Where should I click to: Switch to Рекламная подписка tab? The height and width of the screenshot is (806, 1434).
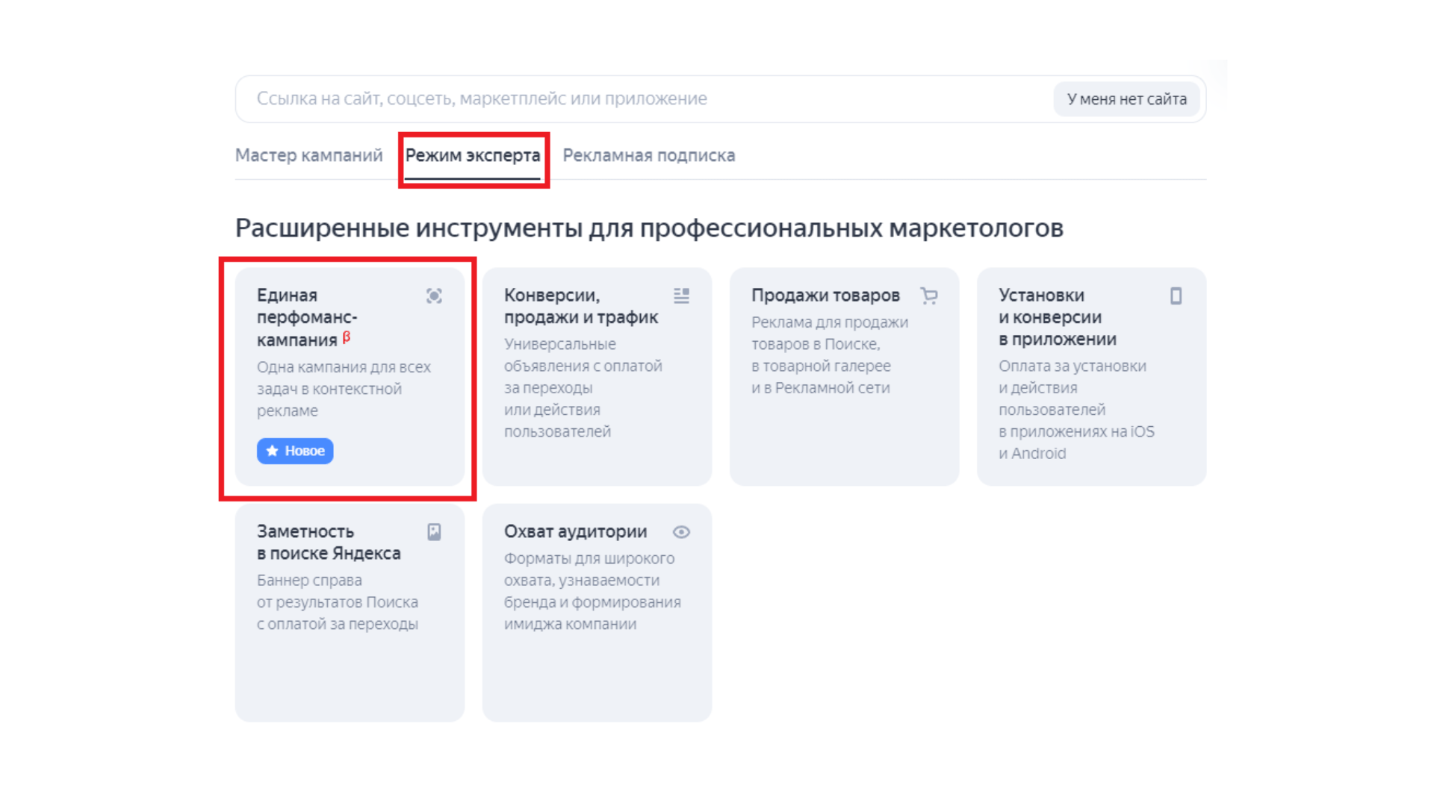coord(648,155)
